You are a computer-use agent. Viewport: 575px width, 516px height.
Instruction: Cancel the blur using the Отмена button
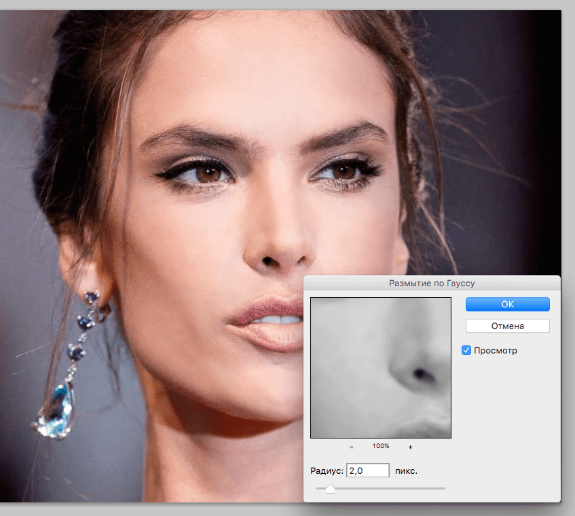[507, 326]
